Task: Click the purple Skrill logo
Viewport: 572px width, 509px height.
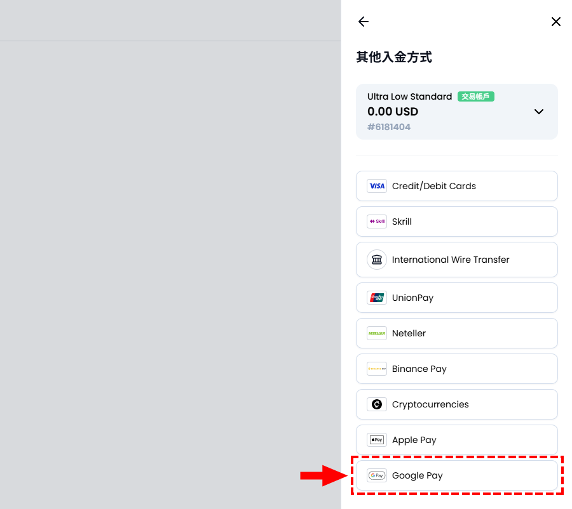Action: click(x=377, y=221)
